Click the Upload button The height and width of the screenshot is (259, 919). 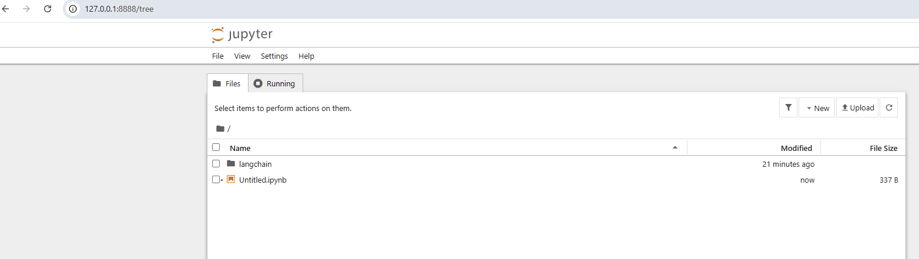click(857, 108)
